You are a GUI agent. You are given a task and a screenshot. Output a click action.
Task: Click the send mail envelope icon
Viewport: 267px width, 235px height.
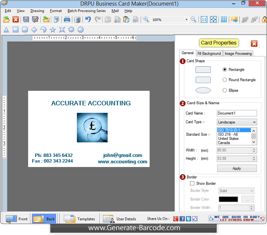(x=234, y=19)
